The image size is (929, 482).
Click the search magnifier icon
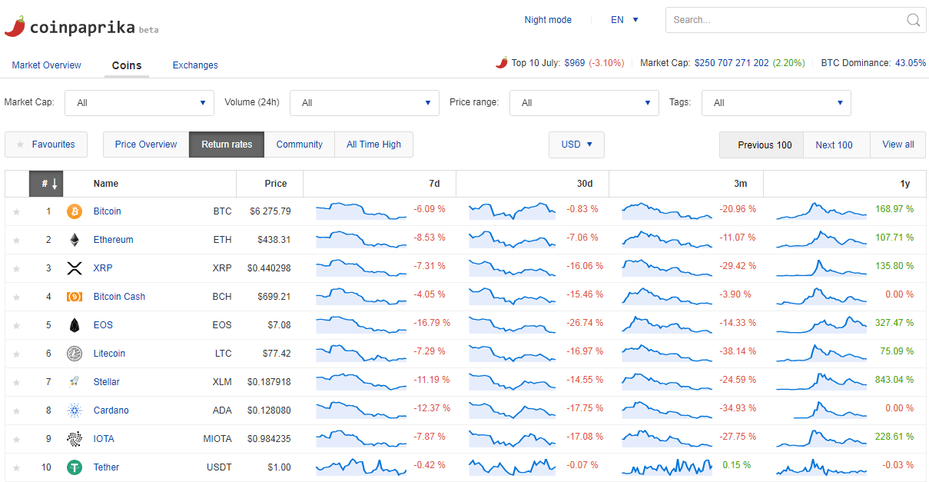pos(914,20)
